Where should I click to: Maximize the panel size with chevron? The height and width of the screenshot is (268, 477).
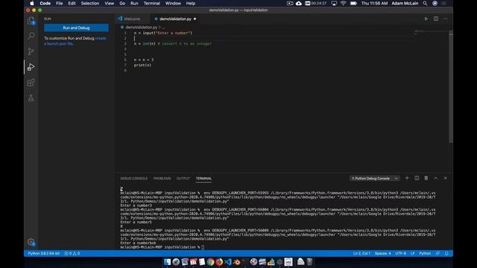click(x=435, y=178)
